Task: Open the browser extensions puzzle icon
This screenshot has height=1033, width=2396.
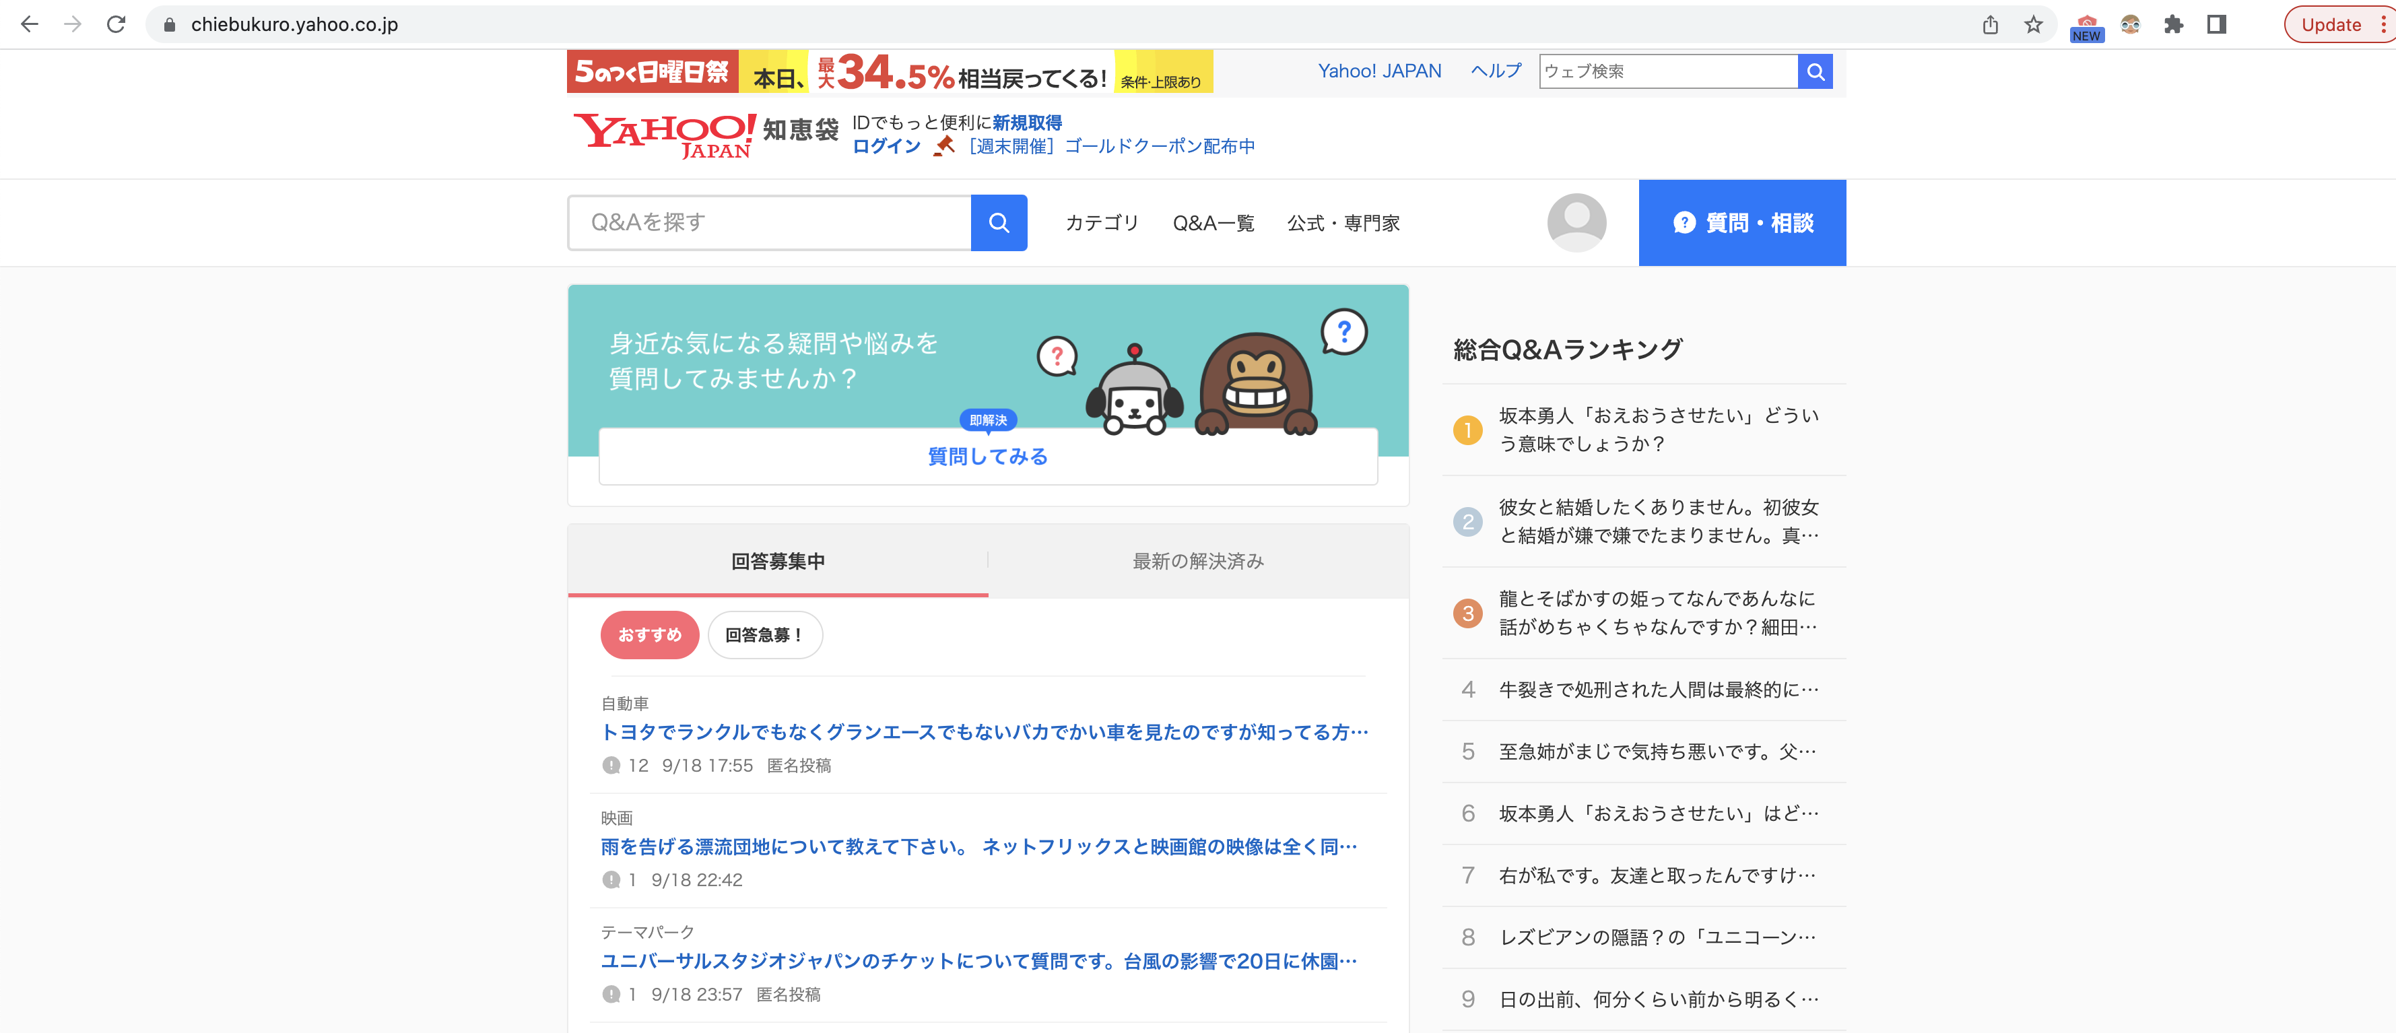Action: pos(2174,25)
